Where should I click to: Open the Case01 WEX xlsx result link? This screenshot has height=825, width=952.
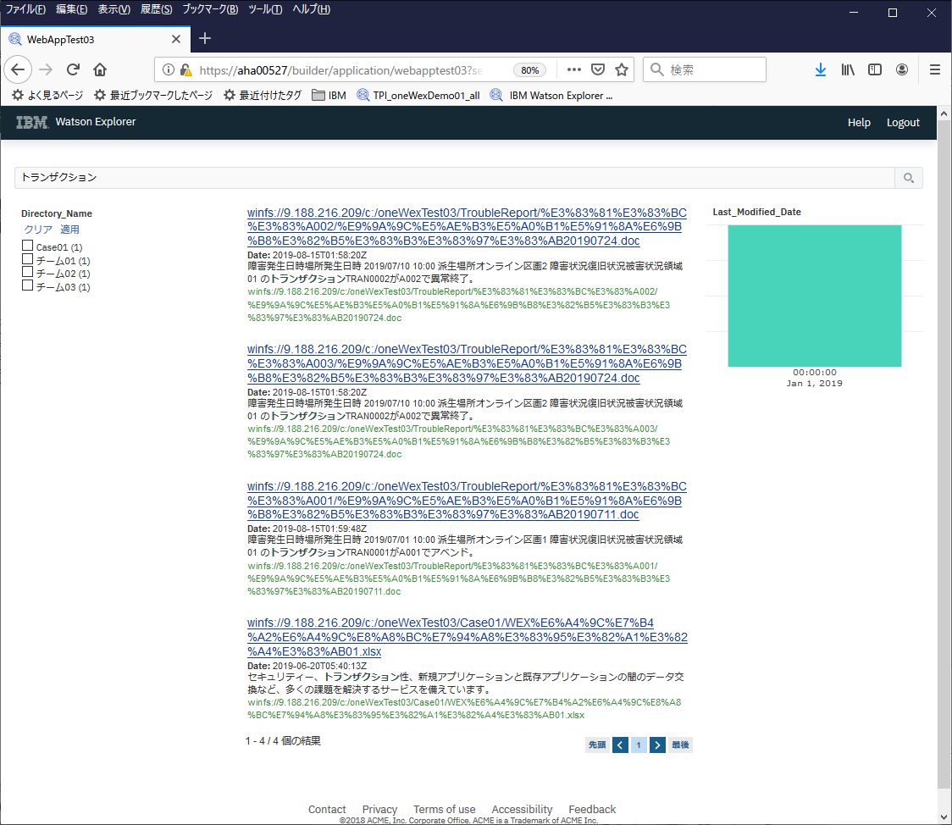467,638
